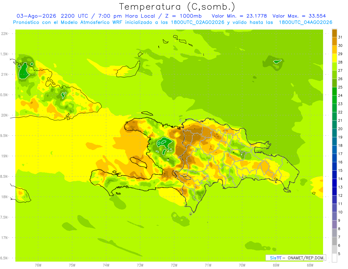Click the blue swatch between 16 and 17
This screenshot has height=269, width=348.
click(334, 158)
